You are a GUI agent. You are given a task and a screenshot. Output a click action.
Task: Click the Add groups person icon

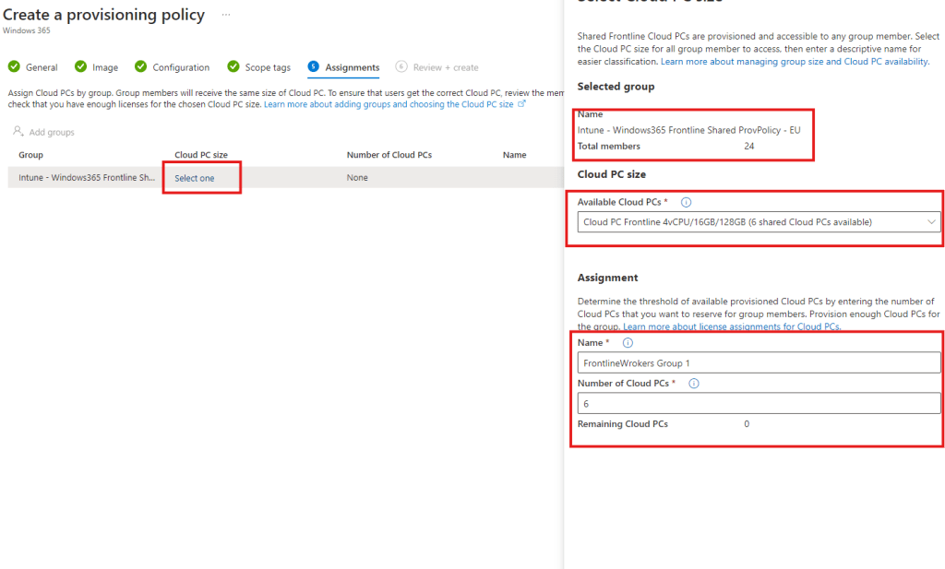tap(18, 132)
